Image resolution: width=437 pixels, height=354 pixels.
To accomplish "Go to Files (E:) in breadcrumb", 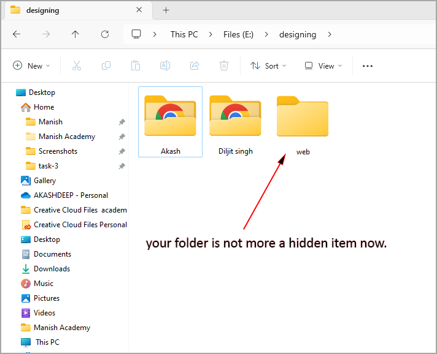I will (x=239, y=34).
